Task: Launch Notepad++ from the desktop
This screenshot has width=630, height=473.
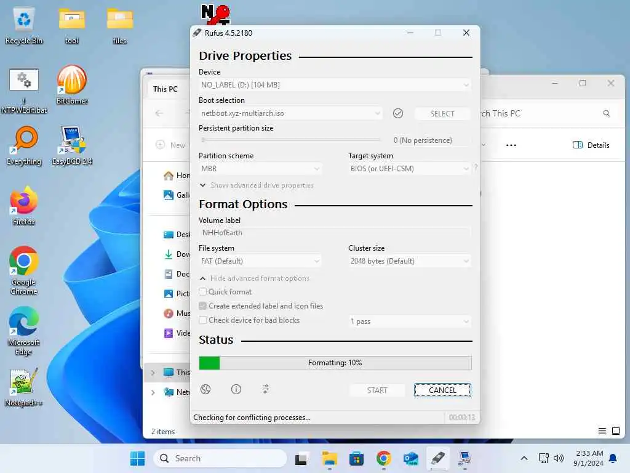Action: [24, 387]
